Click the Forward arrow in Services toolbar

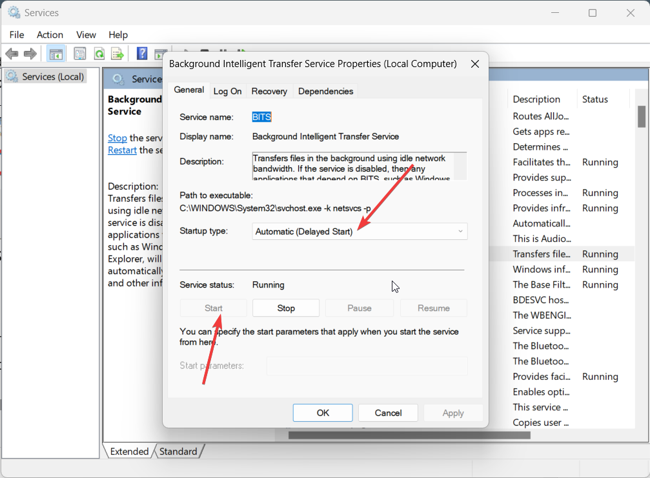30,54
